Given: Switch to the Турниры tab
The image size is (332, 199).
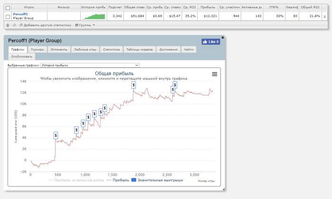Looking at the screenshot, I should [37, 49].
